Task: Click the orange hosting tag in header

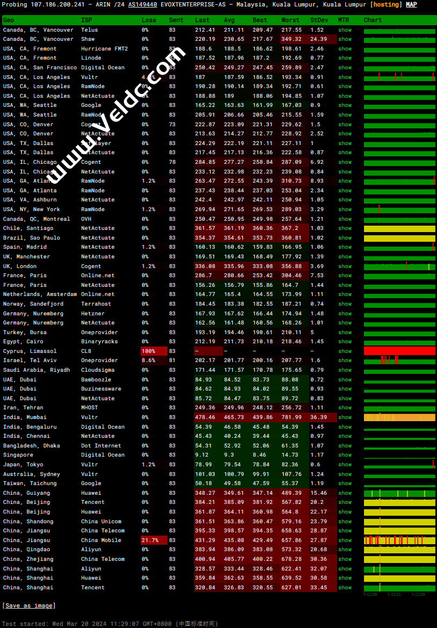Action: [386, 4]
